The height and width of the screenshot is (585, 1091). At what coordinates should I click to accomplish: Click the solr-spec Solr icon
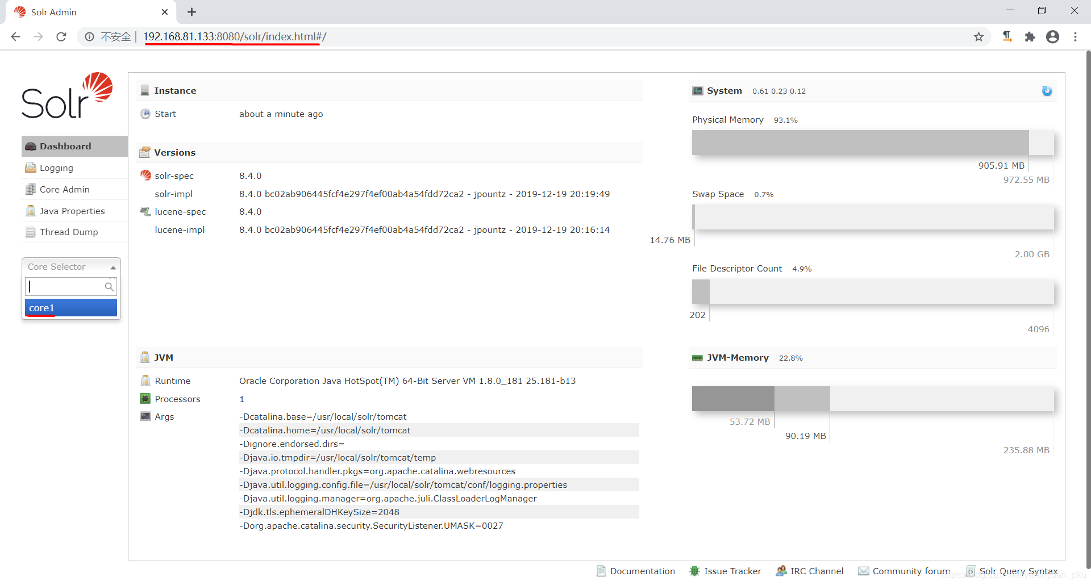[145, 175]
